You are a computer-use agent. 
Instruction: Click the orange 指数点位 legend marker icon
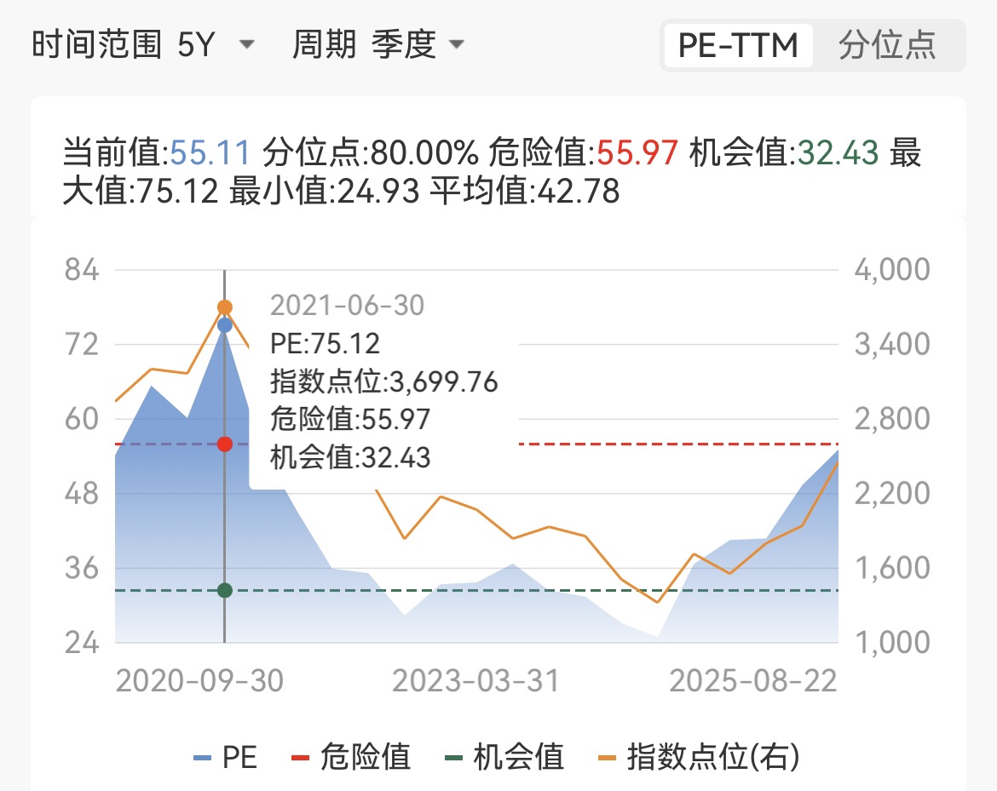click(608, 758)
